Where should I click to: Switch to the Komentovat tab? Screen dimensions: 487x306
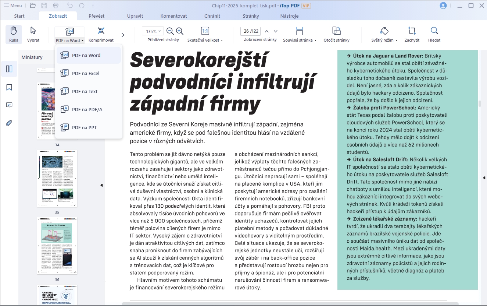click(173, 16)
